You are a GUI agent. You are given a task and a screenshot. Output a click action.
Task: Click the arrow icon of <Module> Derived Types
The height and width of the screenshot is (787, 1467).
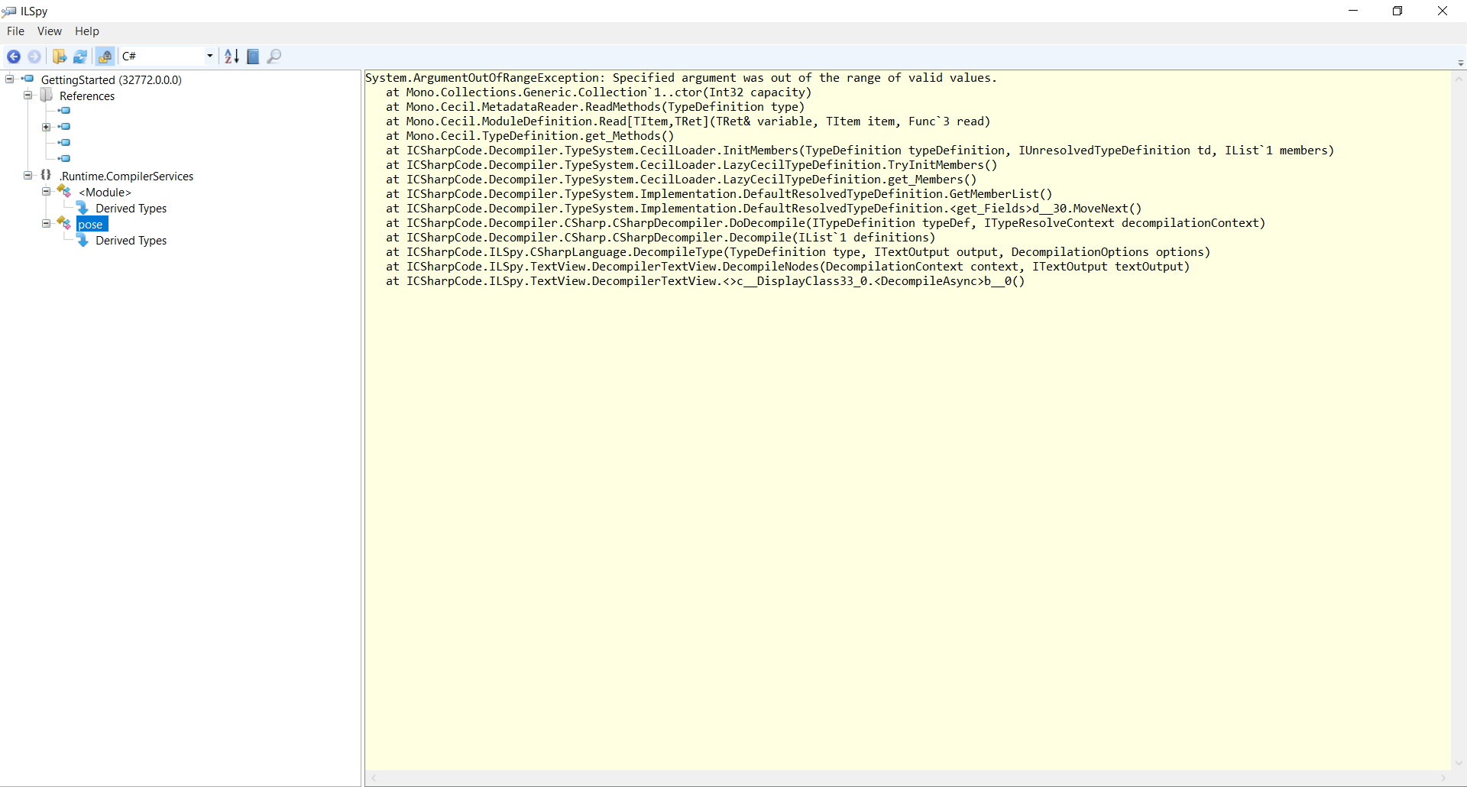[x=83, y=208]
